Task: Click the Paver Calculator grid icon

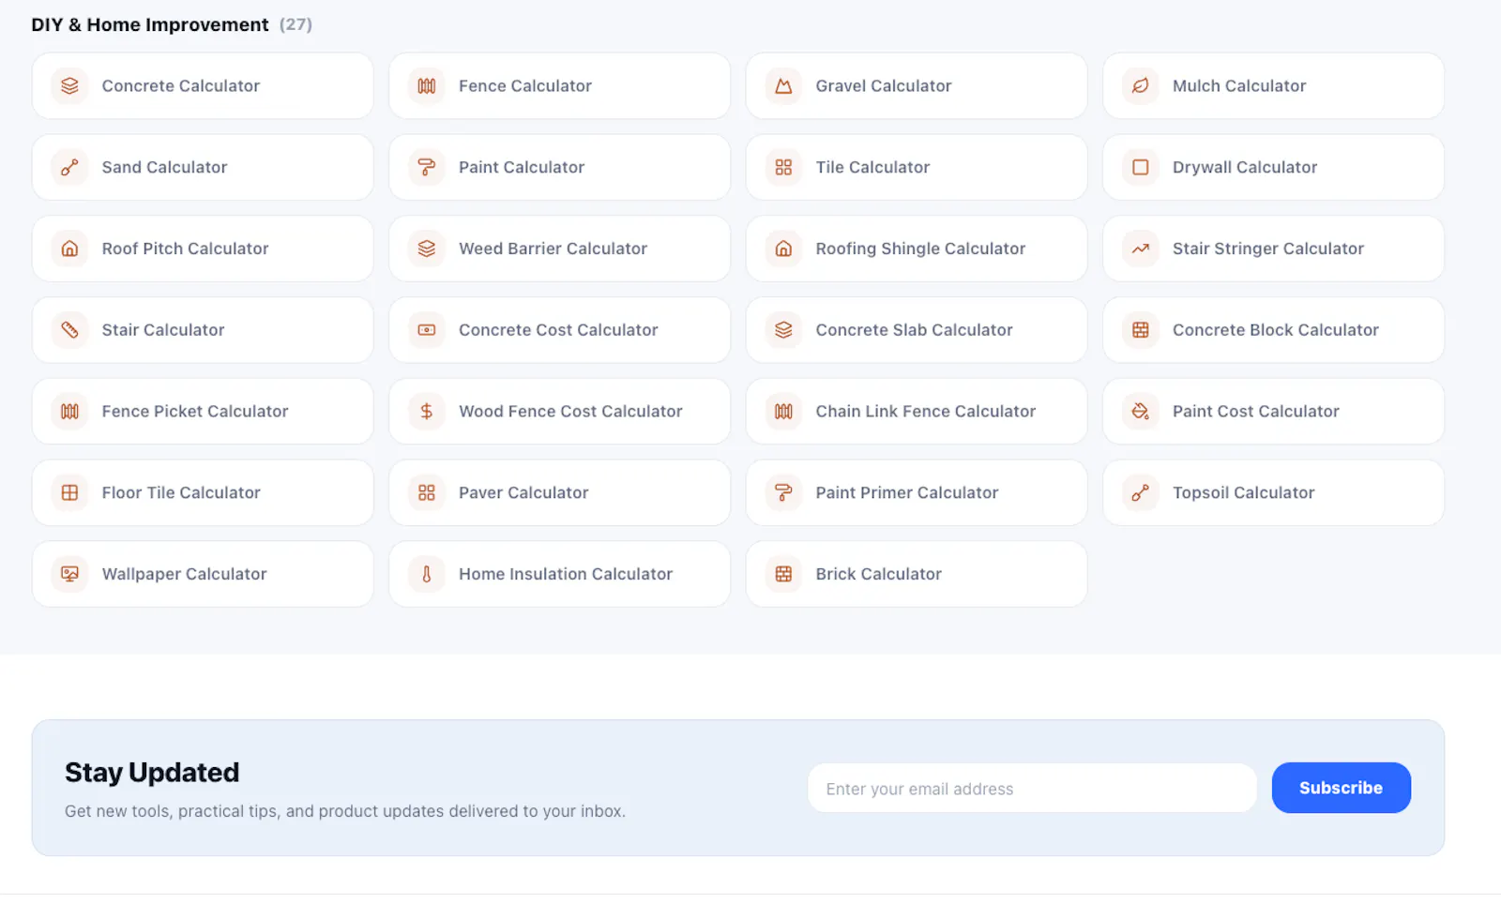Action: click(427, 493)
